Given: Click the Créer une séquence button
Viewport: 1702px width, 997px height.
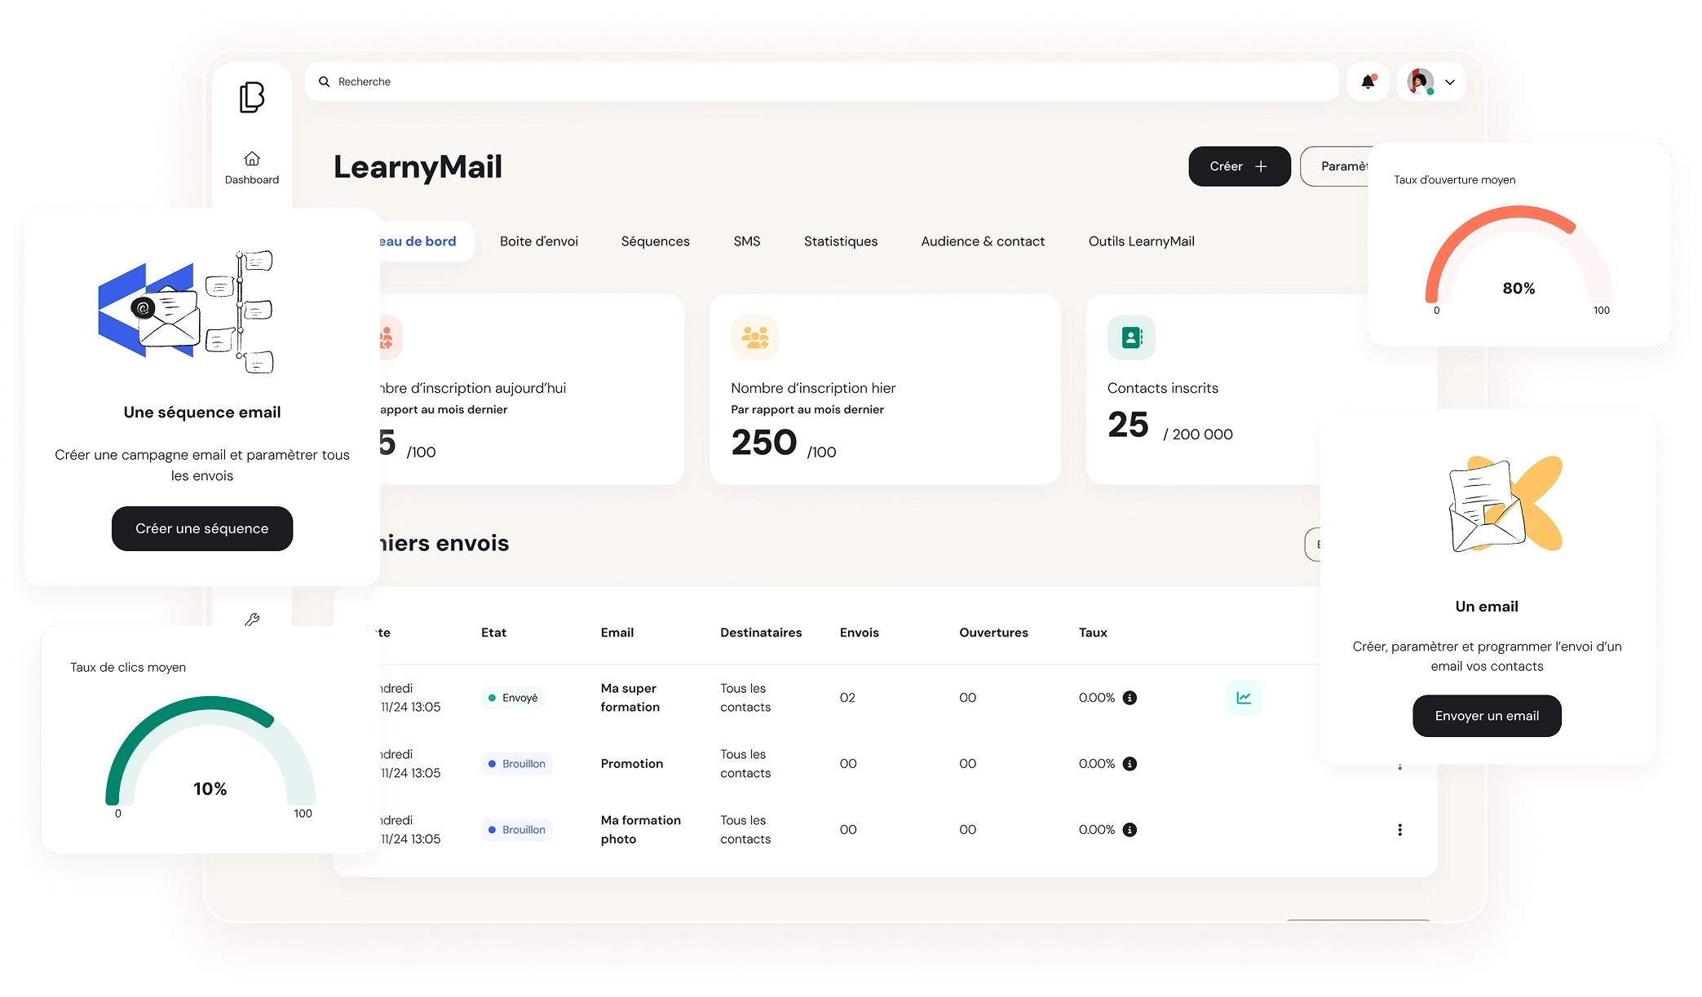Looking at the screenshot, I should [201, 528].
